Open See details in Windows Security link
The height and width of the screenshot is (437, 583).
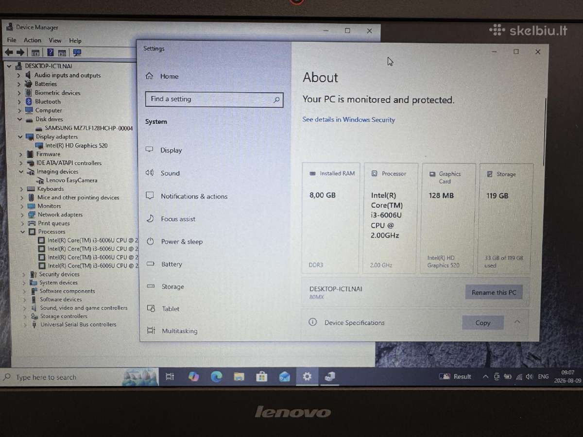point(349,119)
